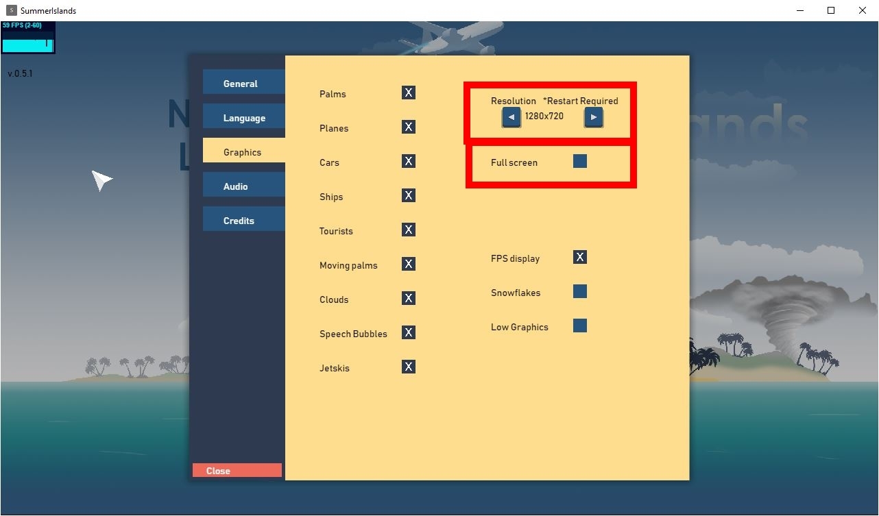Toggle the Ships checkbox off
879x516 pixels.
pyautogui.click(x=409, y=196)
